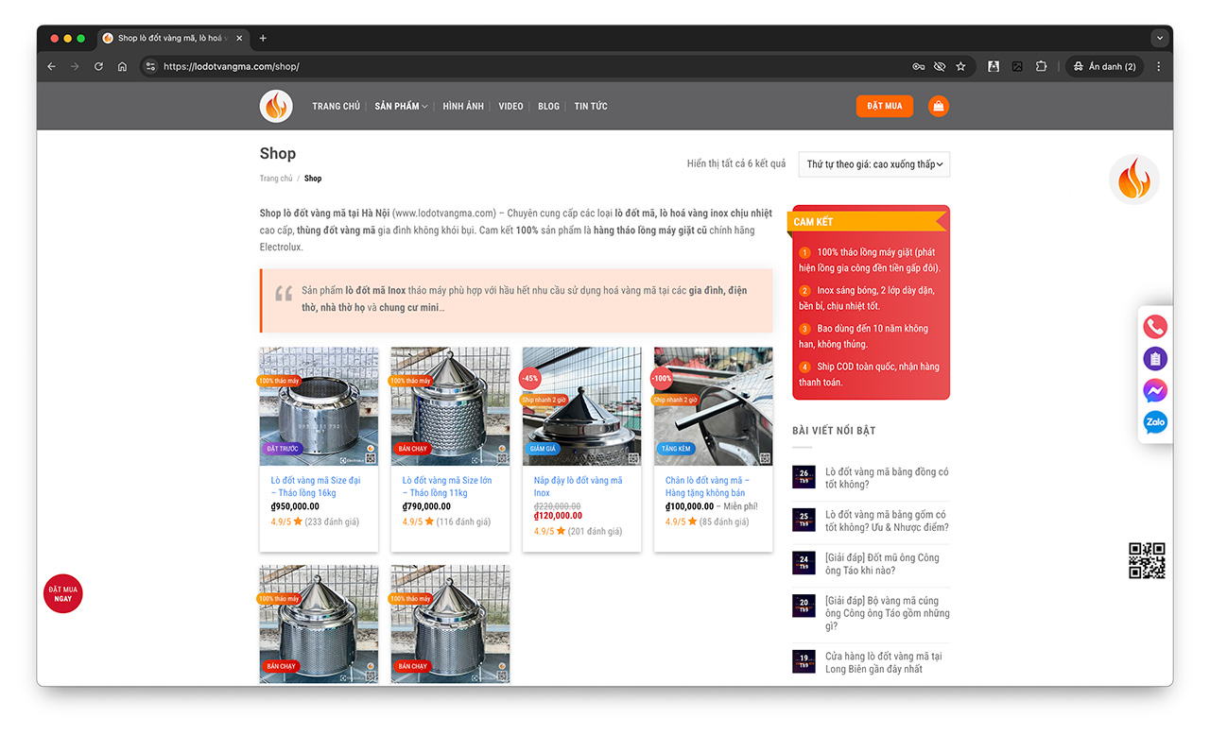Image resolution: width=1210 pixels, height=735 pixels.
Task: Click the flame logo in site header
Action: (276, 106)
